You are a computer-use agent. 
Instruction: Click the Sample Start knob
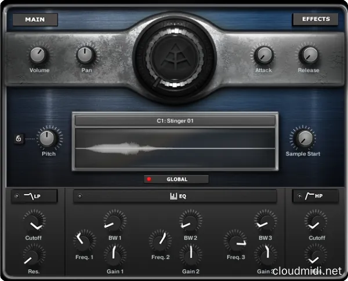pyautogui.click(x=304, y=138)
